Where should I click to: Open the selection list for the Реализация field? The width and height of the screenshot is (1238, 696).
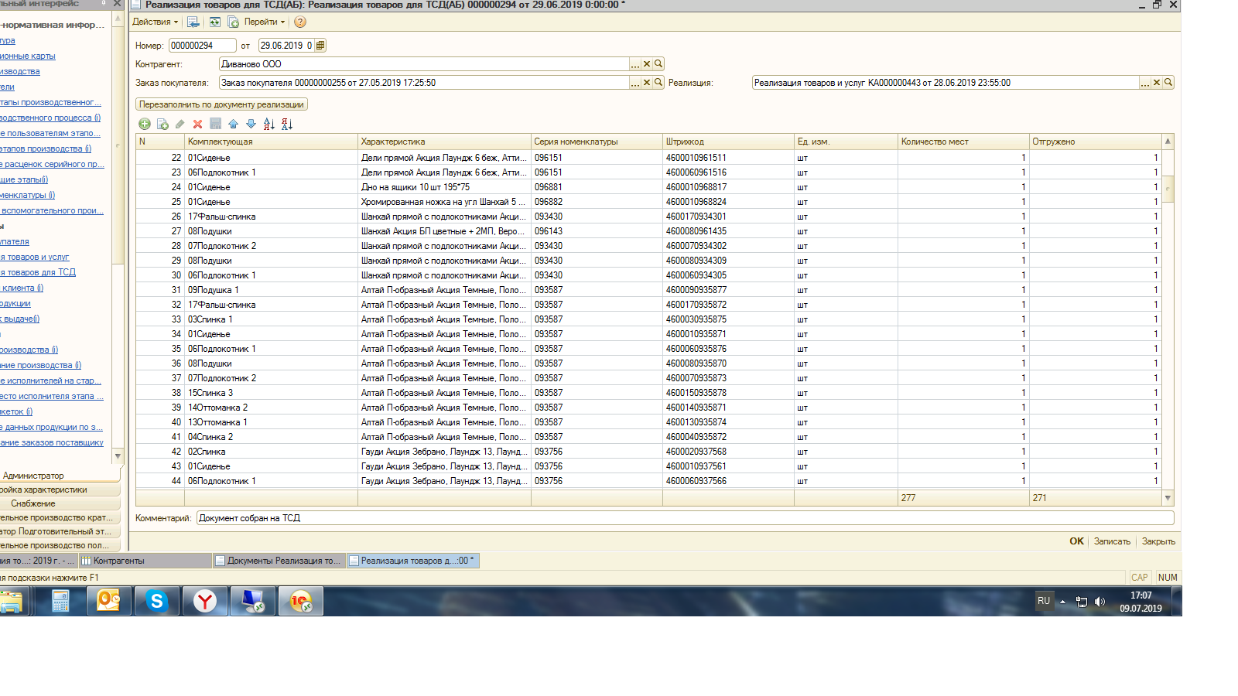coord(1144,83)
